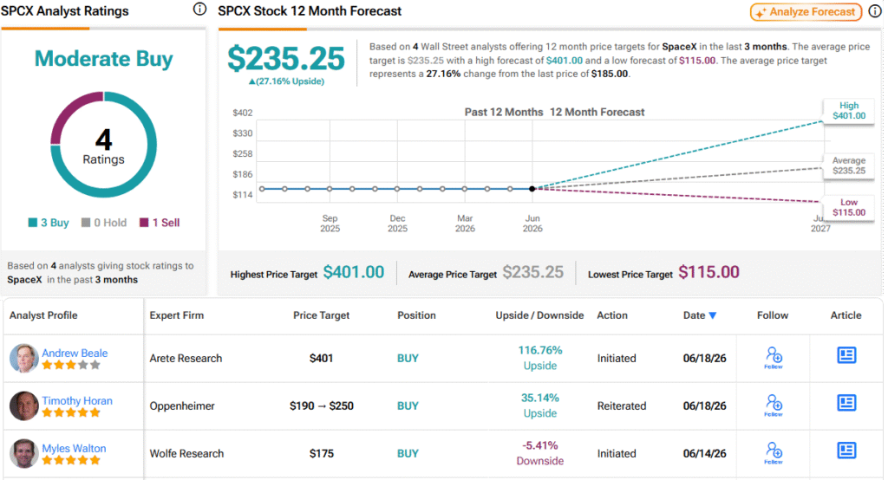Click the Arete Research firm cell
888x480 pixels.
(x=186, y=359)
